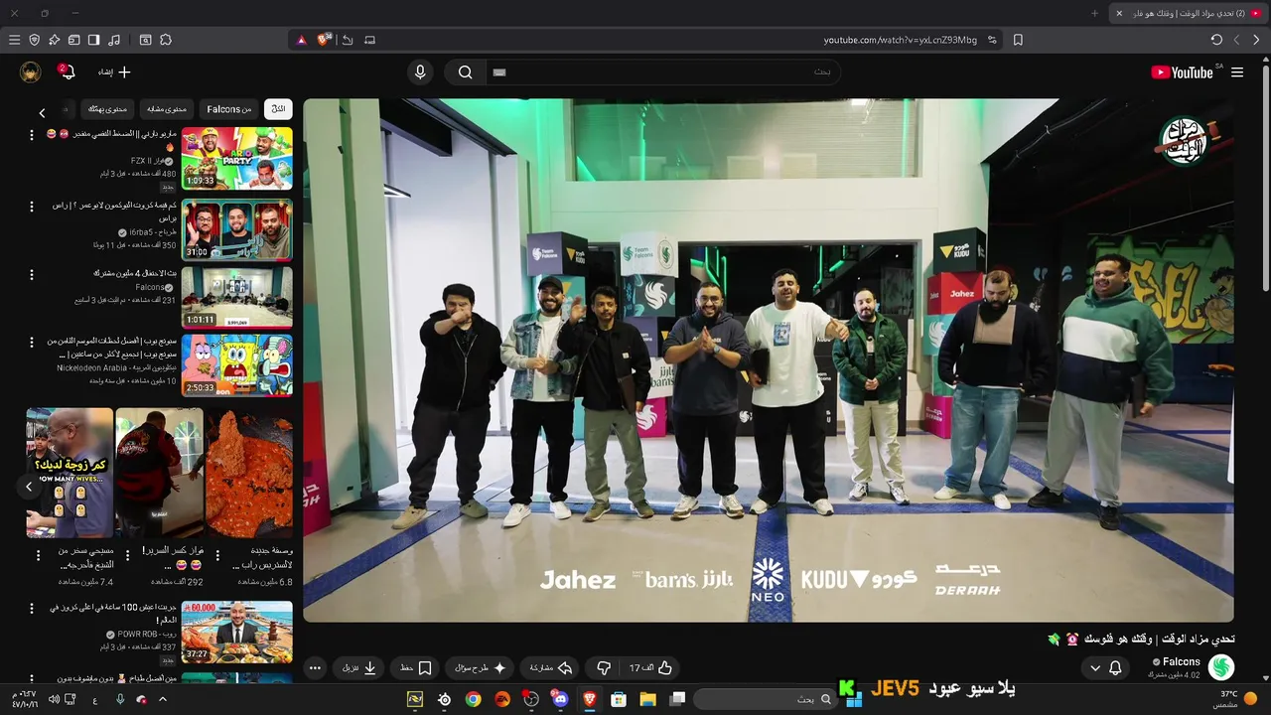Open the Mario Party video thumbnail (1:09:33)
Image resolution: width=1271 pixels, height=715 pixels.
[x=236, y=158]
